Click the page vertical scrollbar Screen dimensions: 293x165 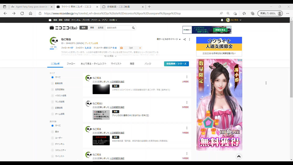[291, 59]
